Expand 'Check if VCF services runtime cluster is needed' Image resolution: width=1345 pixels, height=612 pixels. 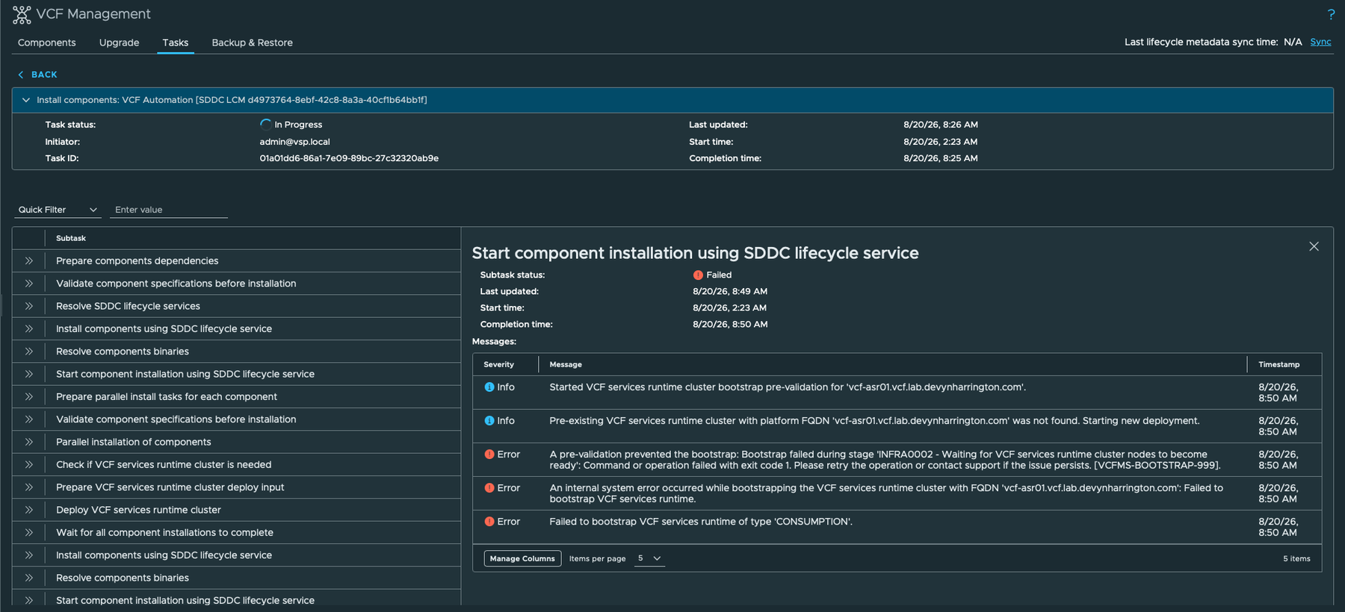coord(28,464)
